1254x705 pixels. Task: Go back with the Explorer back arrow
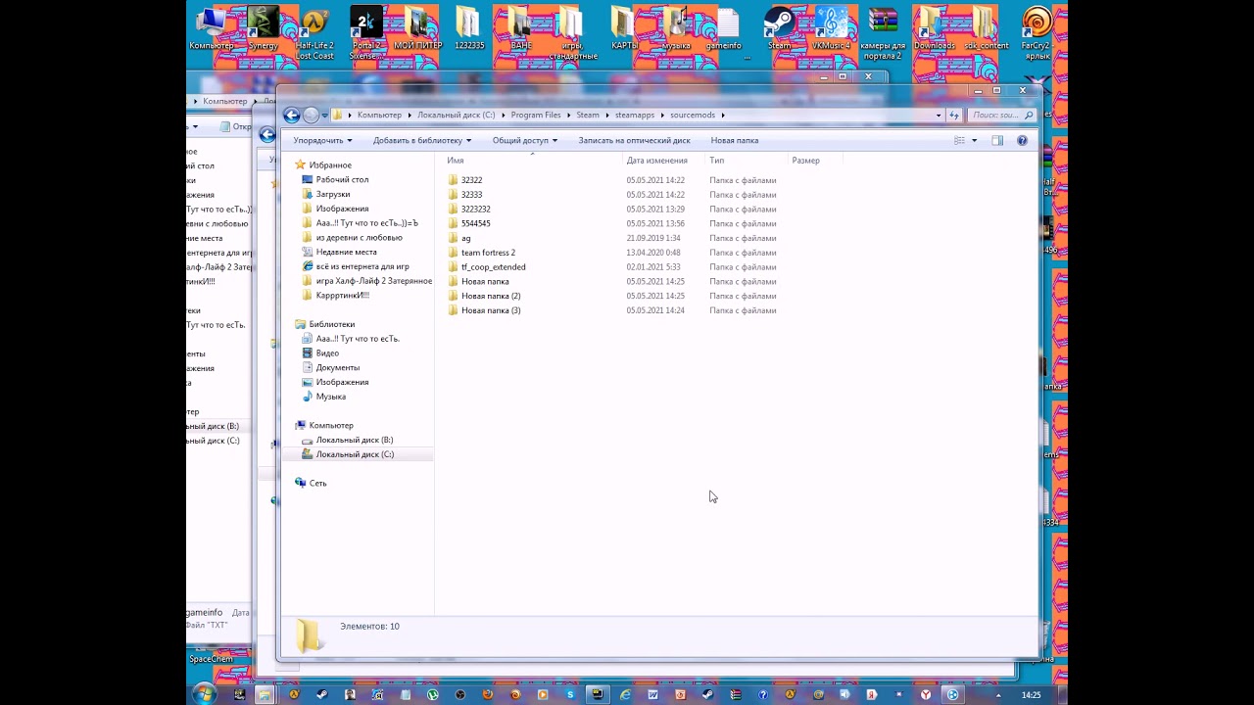[292, 116]
